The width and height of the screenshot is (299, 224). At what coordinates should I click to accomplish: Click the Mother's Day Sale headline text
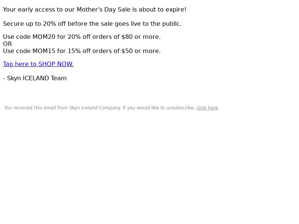[95, 10]
